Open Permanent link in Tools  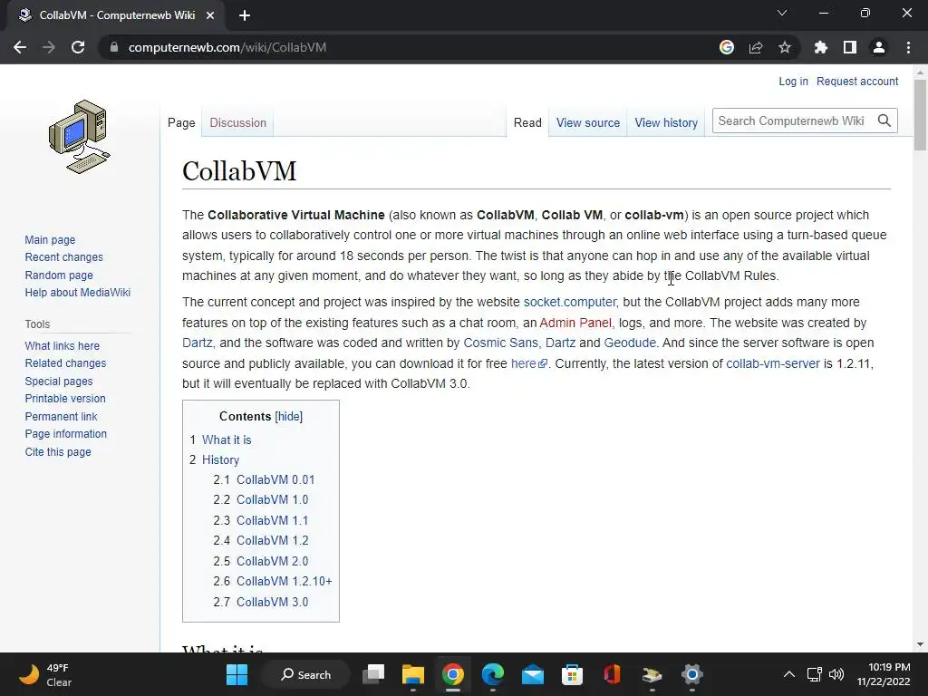pos(61,416)
